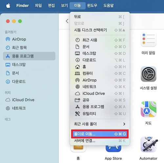
Task: Click the 태그 section header
Action: 8,119
